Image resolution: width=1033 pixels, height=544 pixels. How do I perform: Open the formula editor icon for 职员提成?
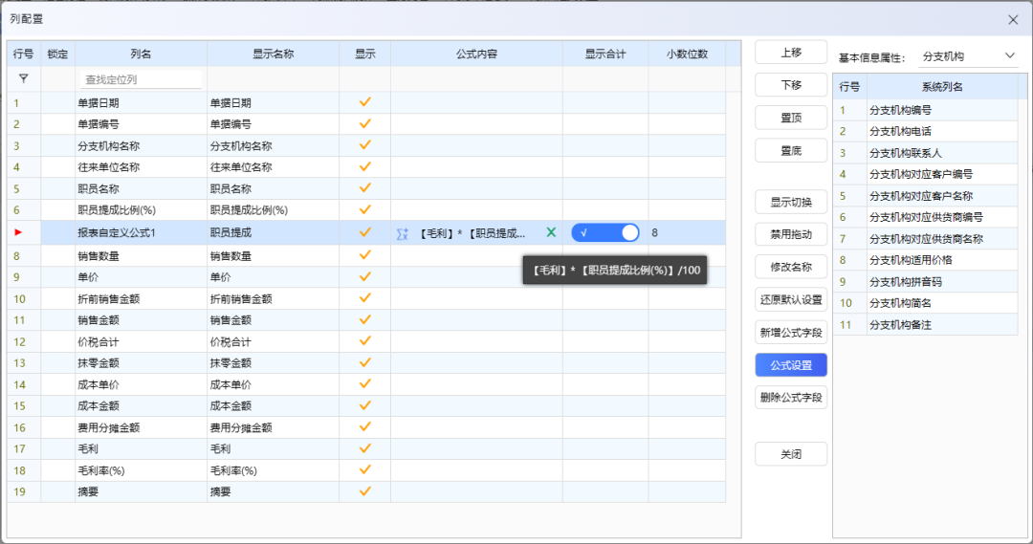(403, 233)
